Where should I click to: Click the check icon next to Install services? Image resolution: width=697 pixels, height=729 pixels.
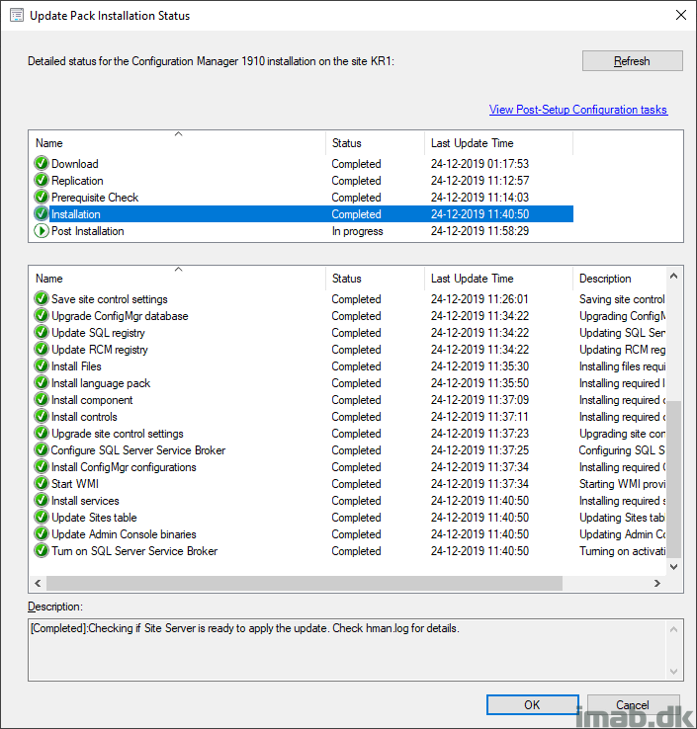[x=42, y=500]
